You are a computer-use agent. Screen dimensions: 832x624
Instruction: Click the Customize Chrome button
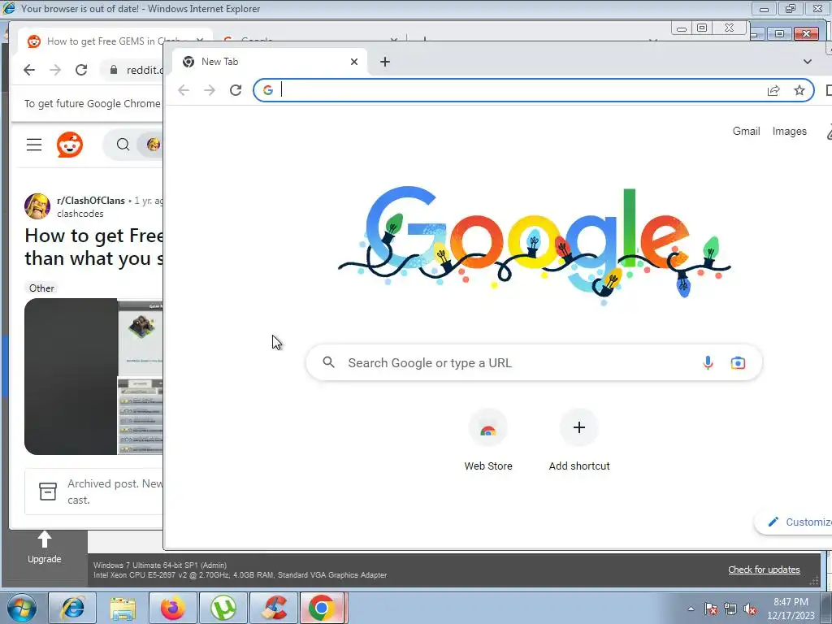click(795, 522)
